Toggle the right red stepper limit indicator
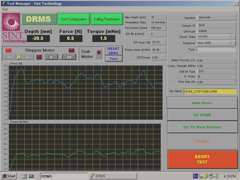Viewport: 240px width, 180px height. click(71, 50)
